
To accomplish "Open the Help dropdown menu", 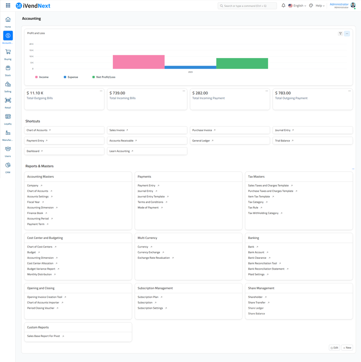I will pyautogui.click(x=320, y=6).
